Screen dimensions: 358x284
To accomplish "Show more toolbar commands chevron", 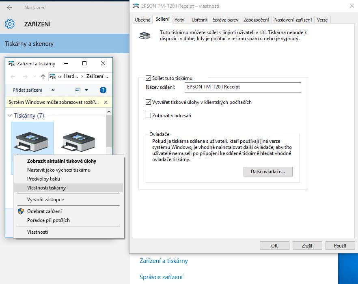I will pos(53,90).
